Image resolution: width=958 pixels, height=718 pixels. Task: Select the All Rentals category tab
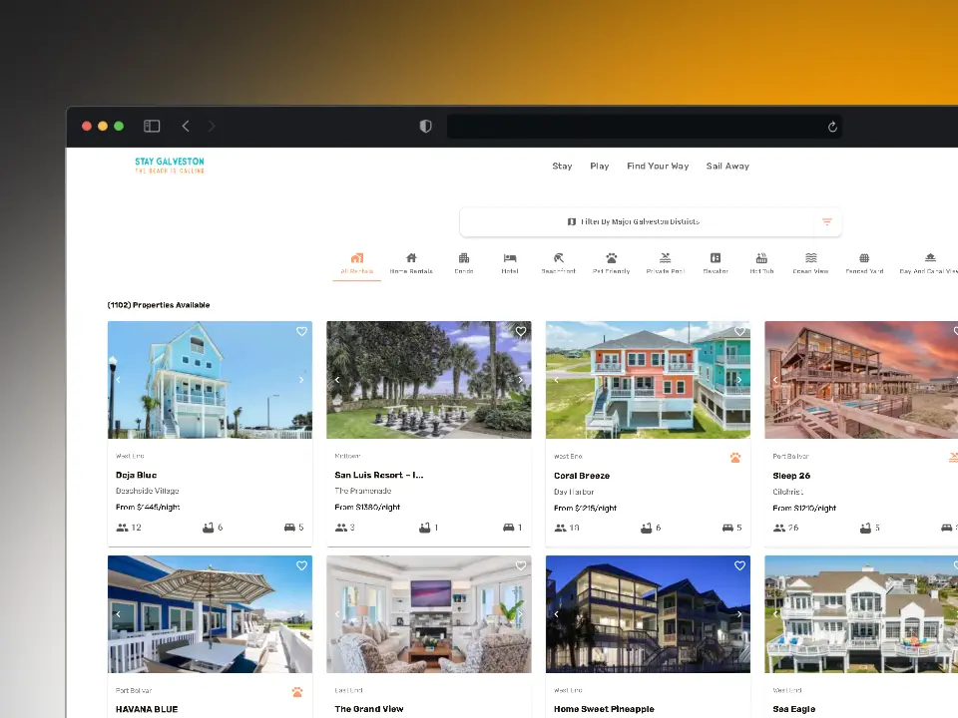(x=357, y=263)
